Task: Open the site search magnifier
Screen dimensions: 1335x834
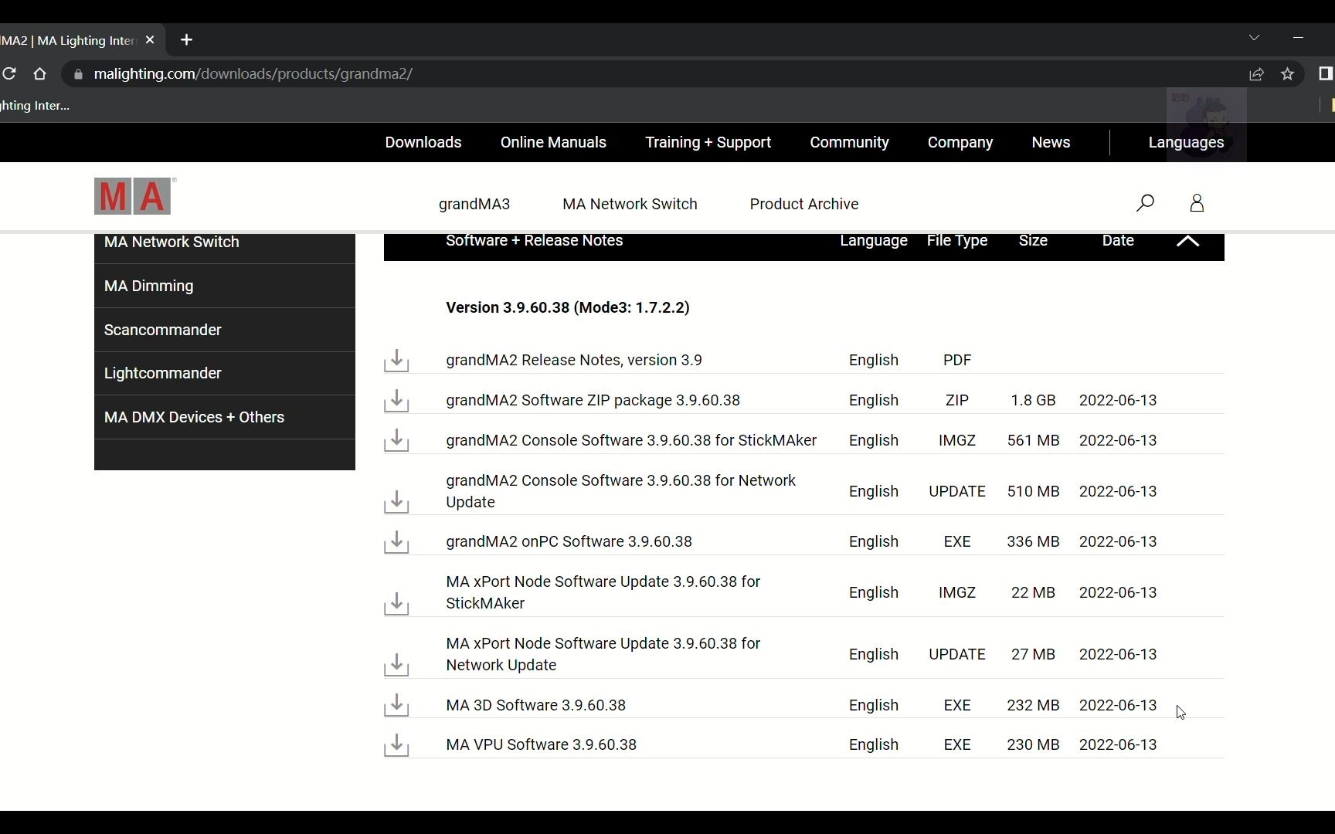Action: point(1145,203)
